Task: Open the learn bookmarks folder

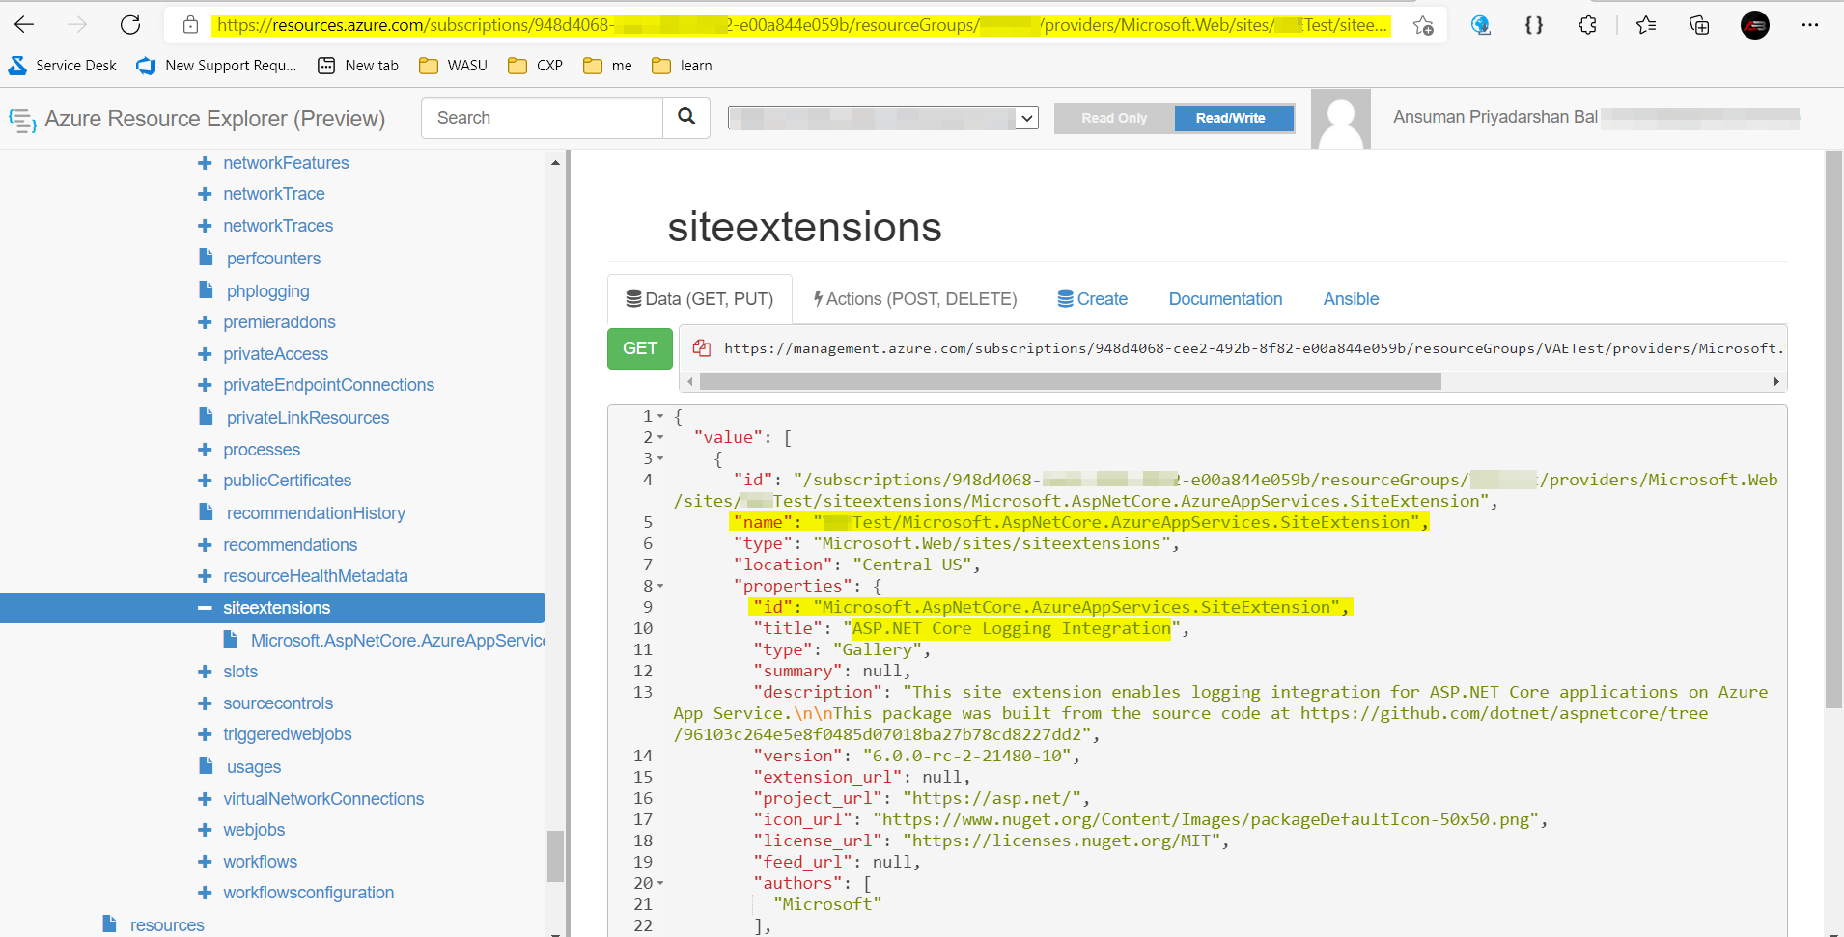Action: coord(682,66)
